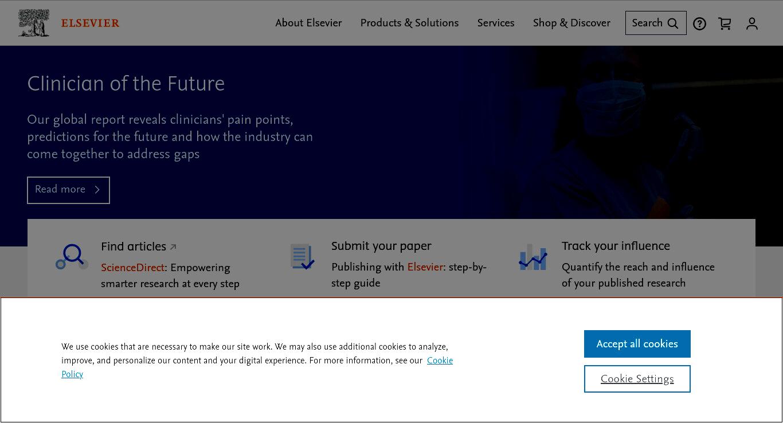Click the Find articles magnifier icon
783x423 pixels.
pos(72,257)
